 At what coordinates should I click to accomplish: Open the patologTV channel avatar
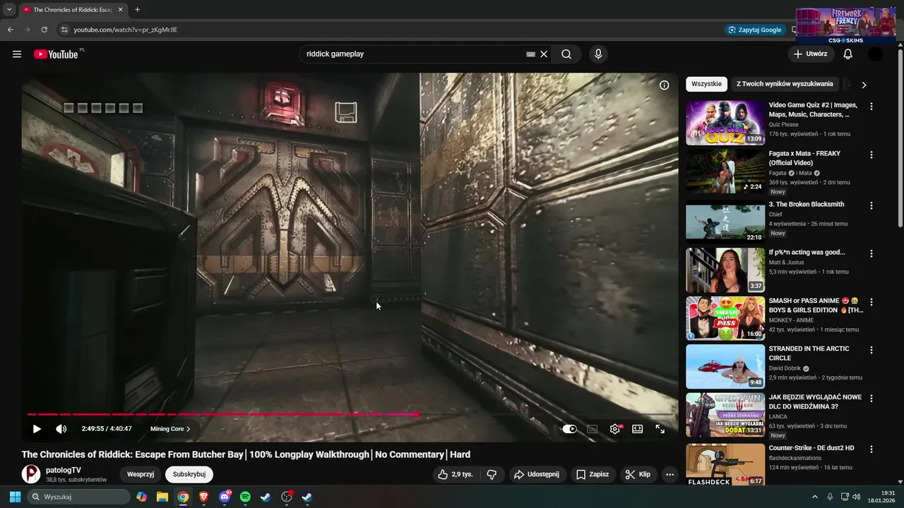point(31,474)
